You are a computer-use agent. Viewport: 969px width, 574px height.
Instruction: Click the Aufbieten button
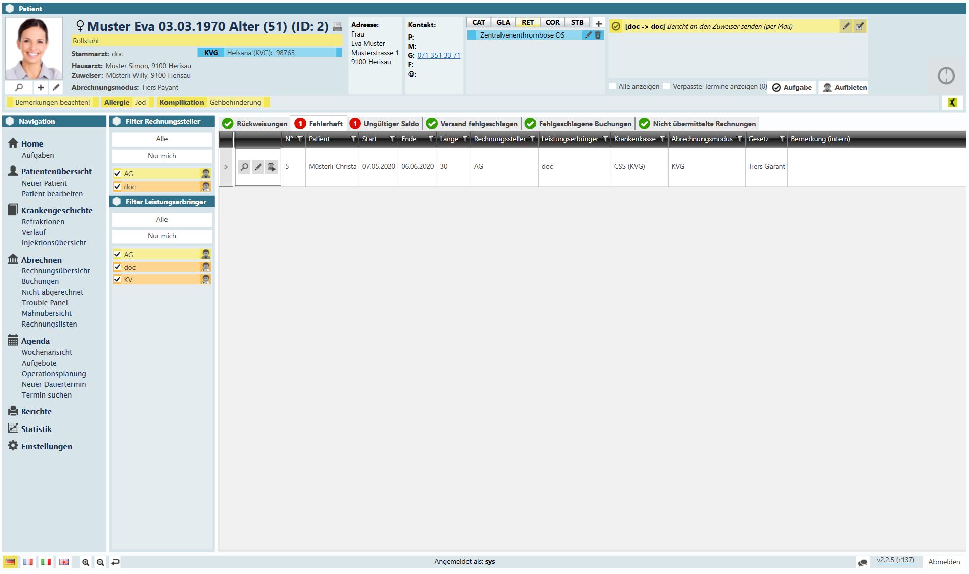pyautogui.click(x=845, y=87)
